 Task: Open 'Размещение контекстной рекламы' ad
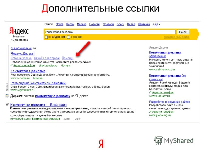tap(39, 83)
